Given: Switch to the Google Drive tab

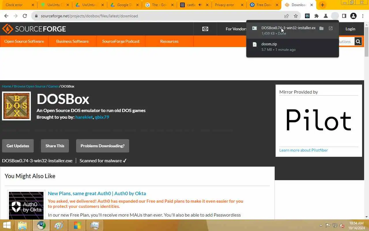Looking at the screenshot, I should pos(125,5).
